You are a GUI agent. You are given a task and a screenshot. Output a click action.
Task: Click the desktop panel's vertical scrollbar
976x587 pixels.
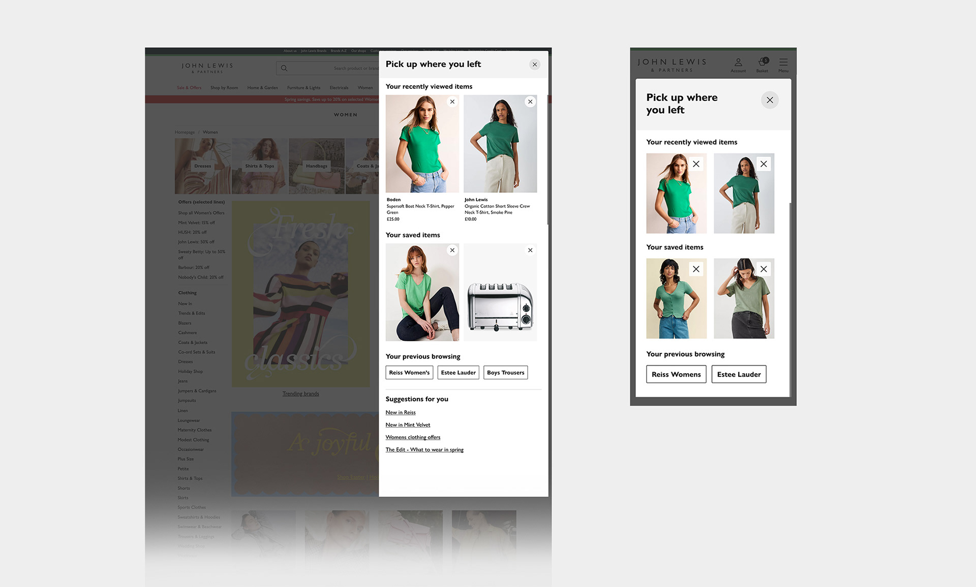(547, 159)
